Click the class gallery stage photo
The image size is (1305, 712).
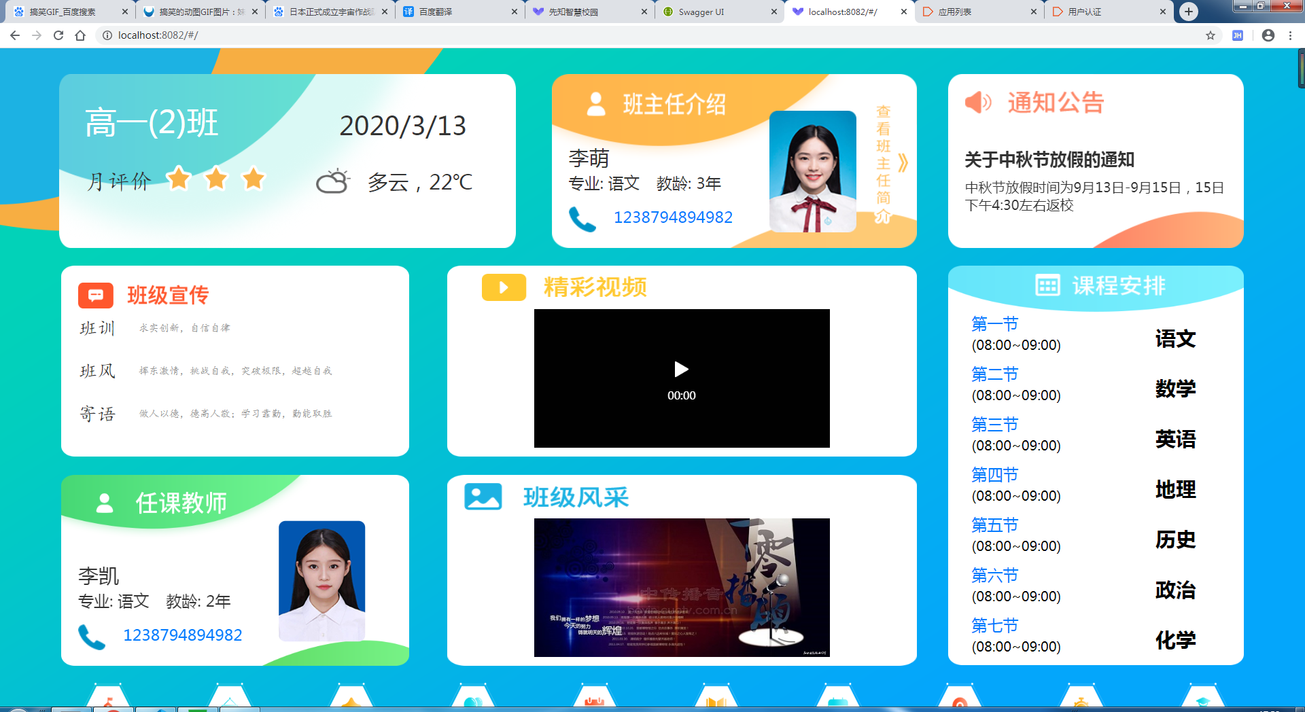point(682,587)
